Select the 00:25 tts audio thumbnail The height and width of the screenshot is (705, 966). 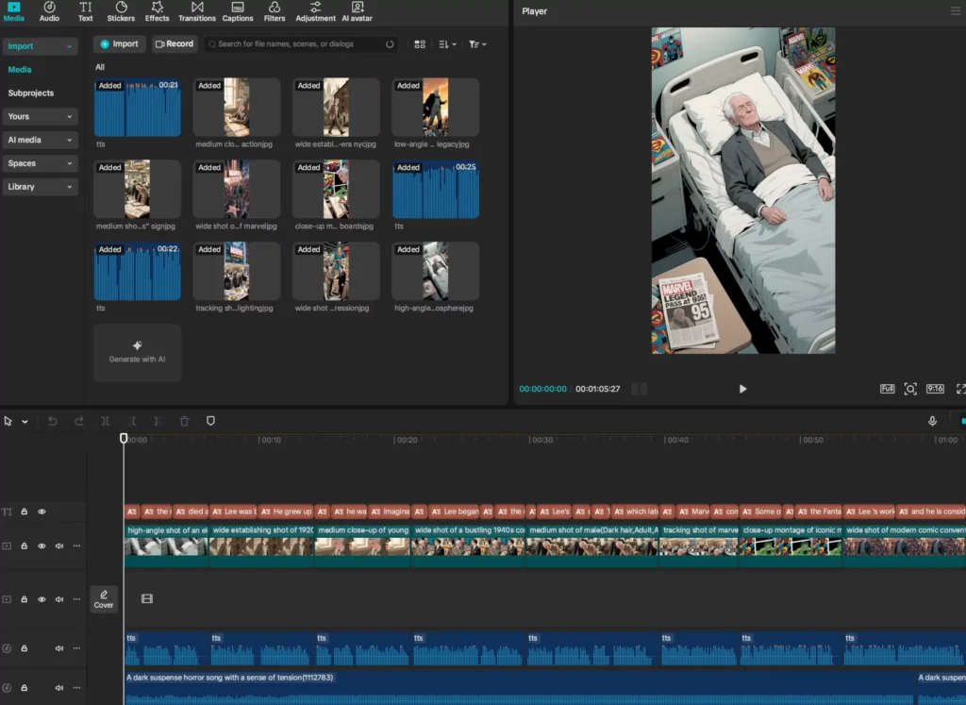[x=436, y=189]
